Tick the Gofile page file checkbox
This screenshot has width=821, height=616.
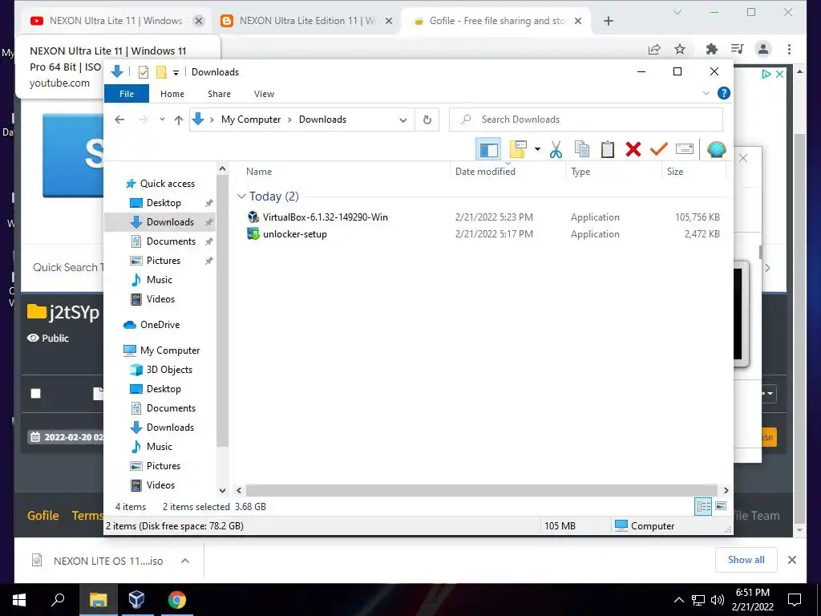point(35,393)
